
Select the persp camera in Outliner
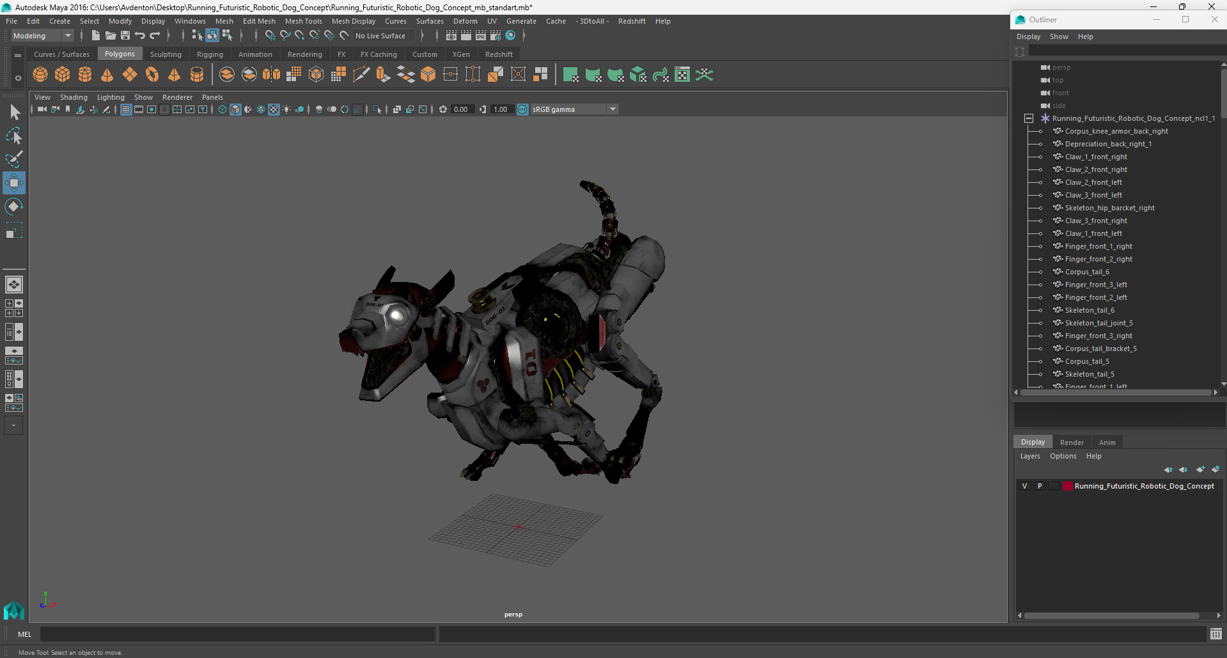[x=1061, y=67]
